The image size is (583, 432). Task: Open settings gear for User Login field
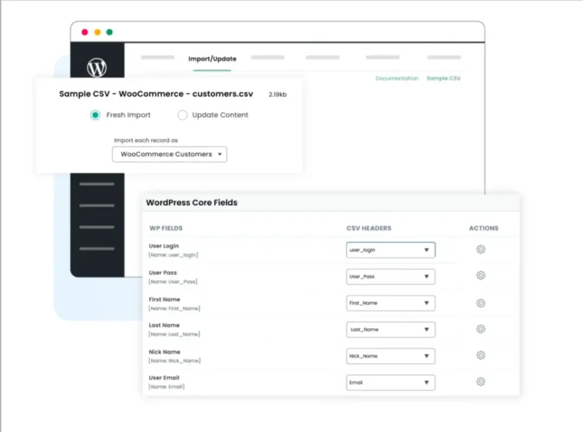pos(481,249)
